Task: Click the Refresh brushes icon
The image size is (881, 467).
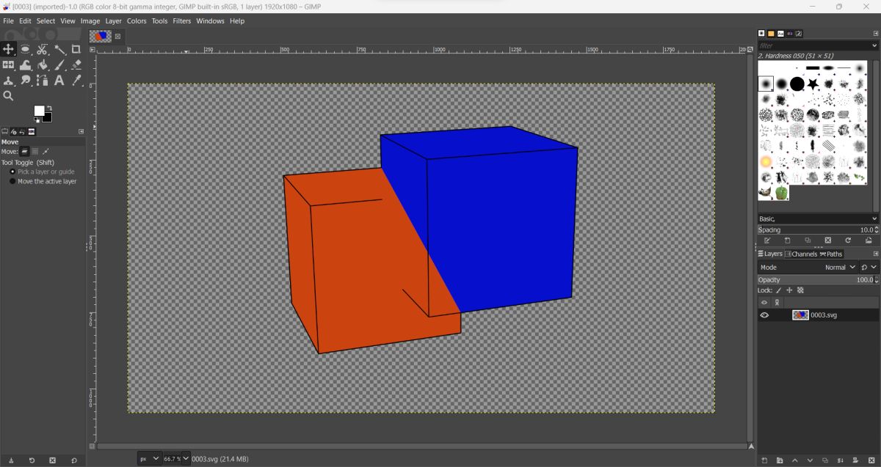Action: tap(848, 240)
